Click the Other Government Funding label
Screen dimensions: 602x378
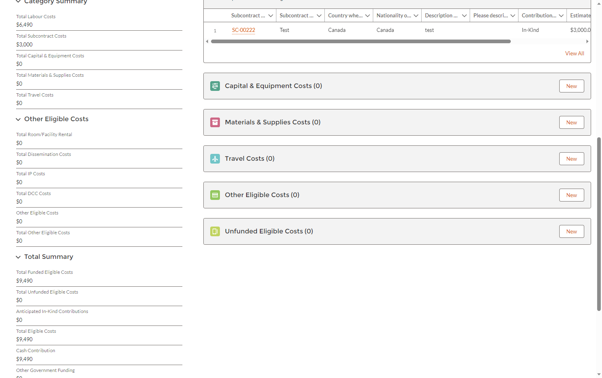(46, 370)
